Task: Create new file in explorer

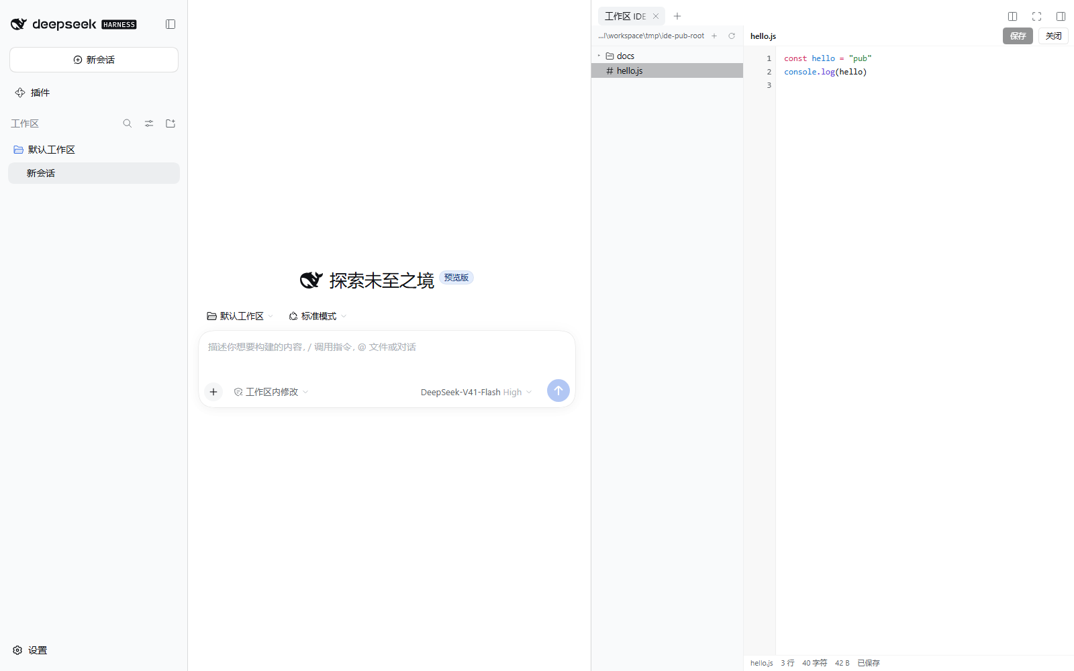Action: [714, 36]
